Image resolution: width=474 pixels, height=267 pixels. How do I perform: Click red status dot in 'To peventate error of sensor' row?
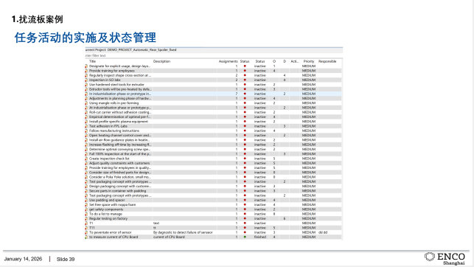pyautogui.click(x=245, y=232)
